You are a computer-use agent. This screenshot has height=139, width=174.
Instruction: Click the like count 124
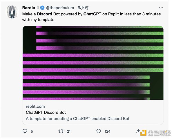point(107,131)
